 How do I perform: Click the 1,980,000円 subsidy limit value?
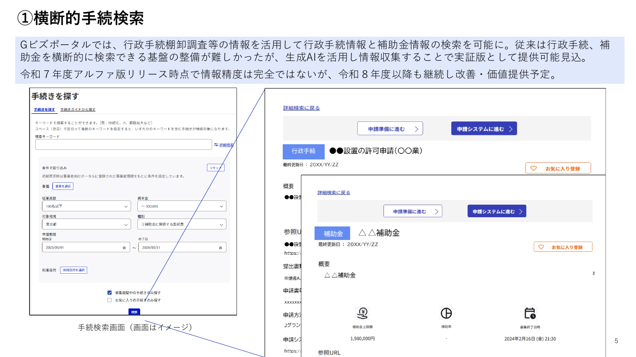362,339
